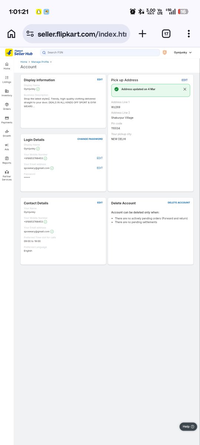
Task: Click verified tick beside Display information Gymjunky
Action: click(x=38, y=89)
